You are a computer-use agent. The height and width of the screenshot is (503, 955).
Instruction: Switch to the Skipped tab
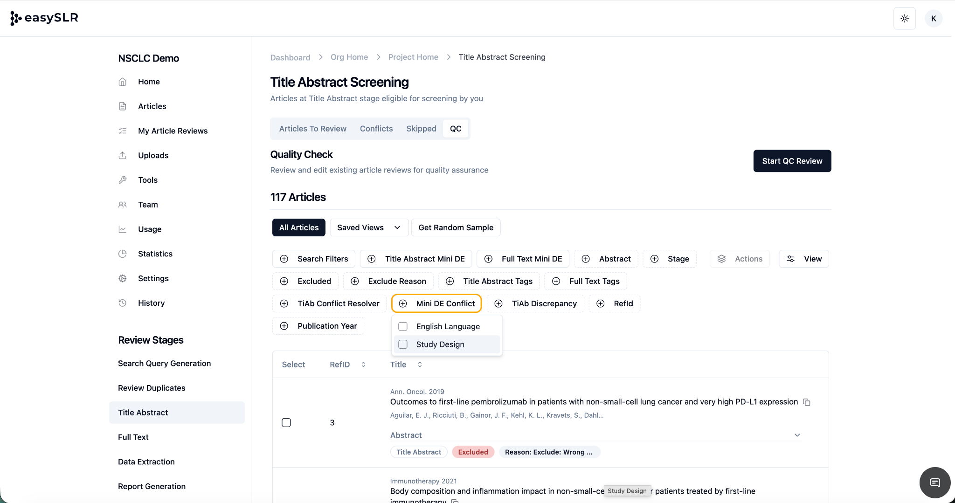coord(421,129)
